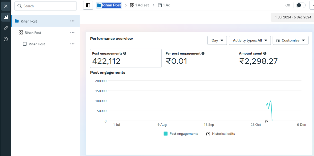Select 1 Ad set in breadcrumb
314x156 pixels.
pos(139,5)
